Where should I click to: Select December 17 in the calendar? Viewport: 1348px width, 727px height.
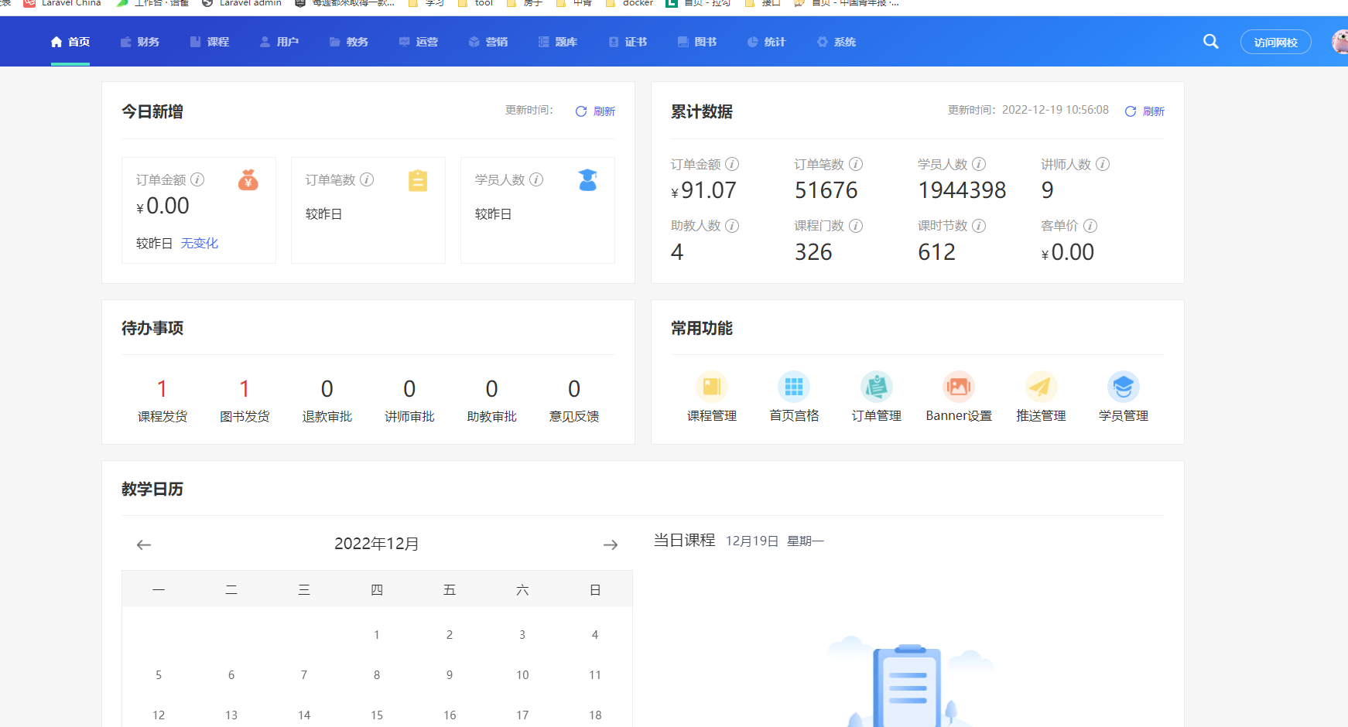(522, 715)
